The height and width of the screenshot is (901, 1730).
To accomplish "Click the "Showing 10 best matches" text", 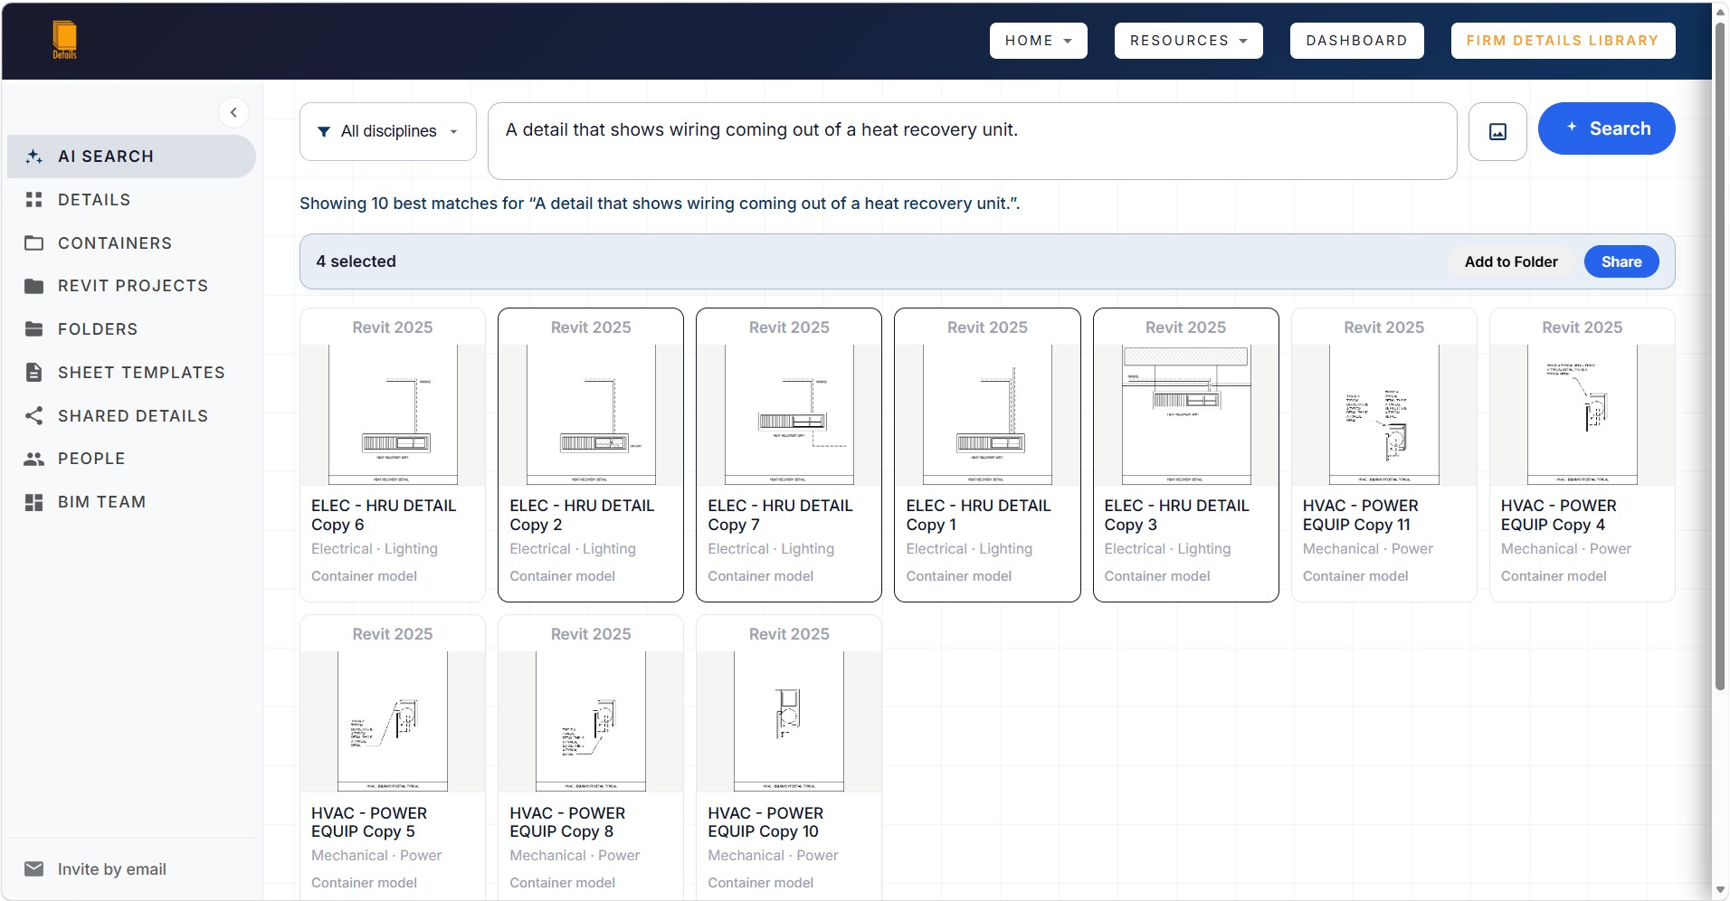I will point(660,204).
